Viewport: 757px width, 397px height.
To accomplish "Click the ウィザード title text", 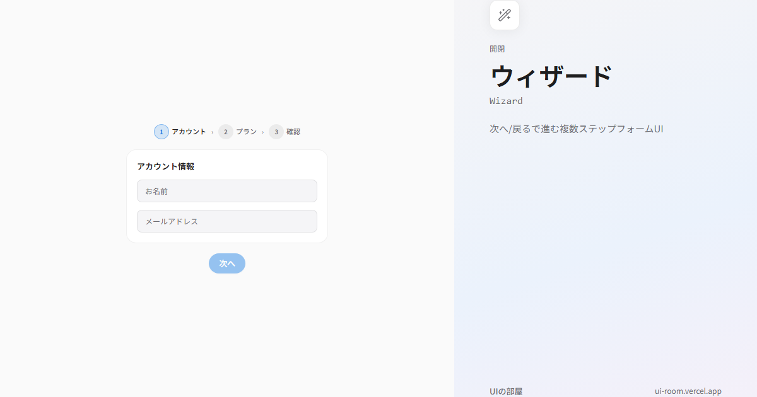I will click(551, 77).
